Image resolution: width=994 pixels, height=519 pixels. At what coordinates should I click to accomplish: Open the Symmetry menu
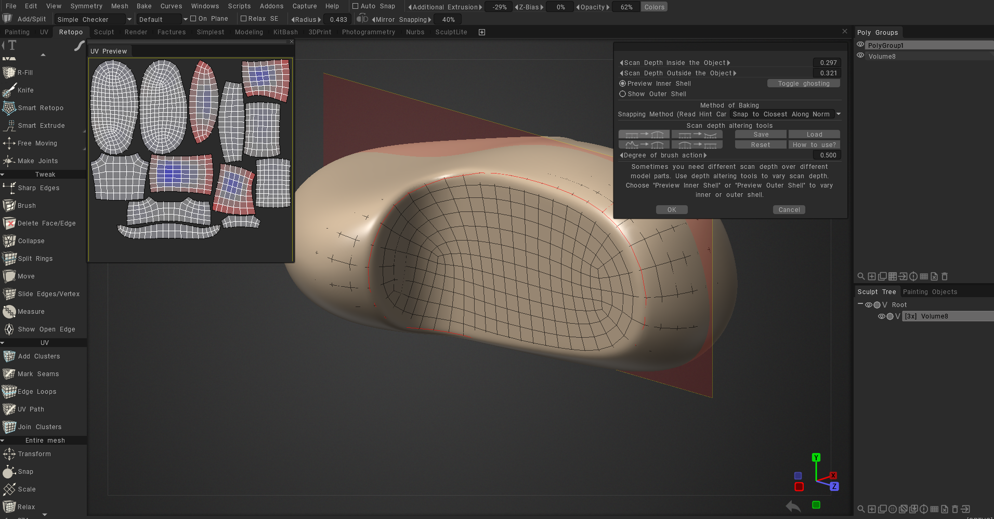(86, 6)
